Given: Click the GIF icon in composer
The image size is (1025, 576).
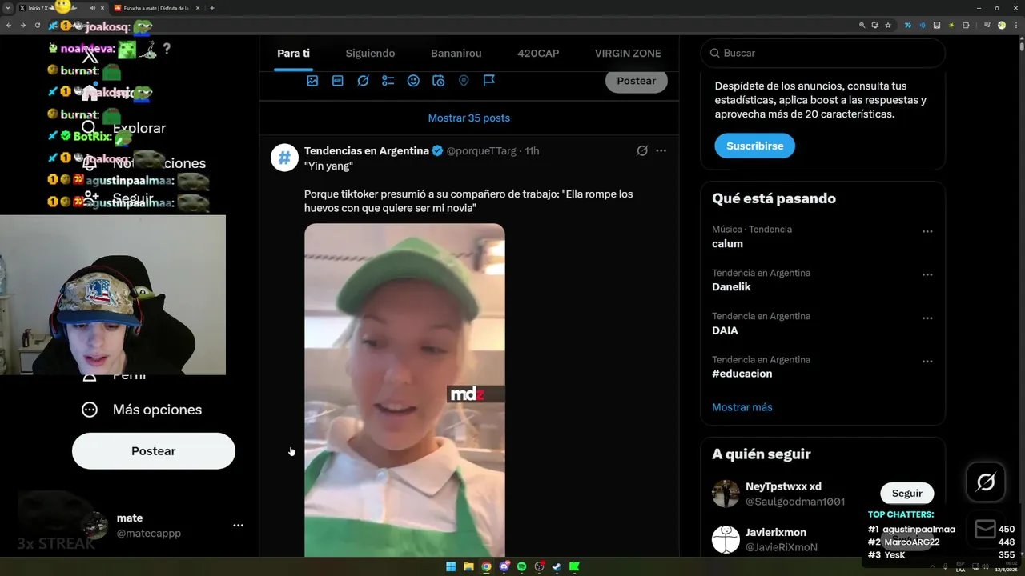Looking at the screenshot, I should (338, 81).
